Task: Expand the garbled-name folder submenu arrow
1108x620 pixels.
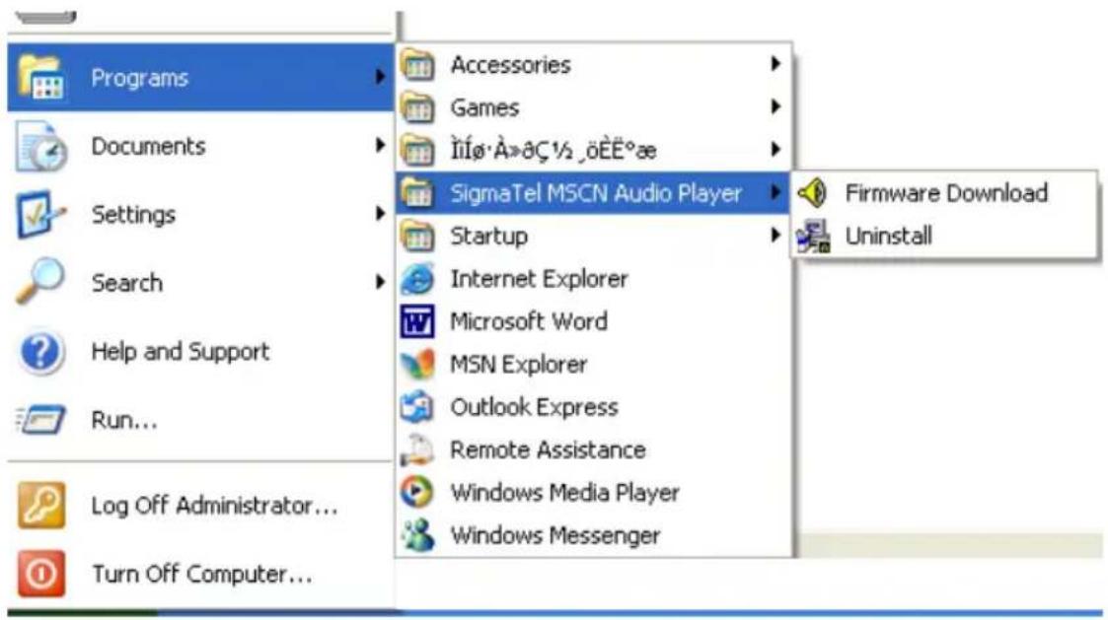Action: [x=776, y=150]
